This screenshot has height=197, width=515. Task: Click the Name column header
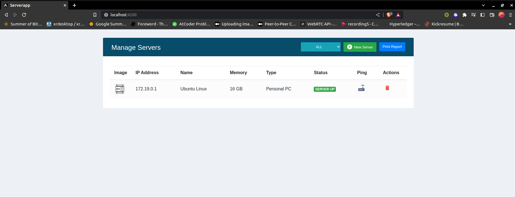pyautogui.click(x=186, y=72)
